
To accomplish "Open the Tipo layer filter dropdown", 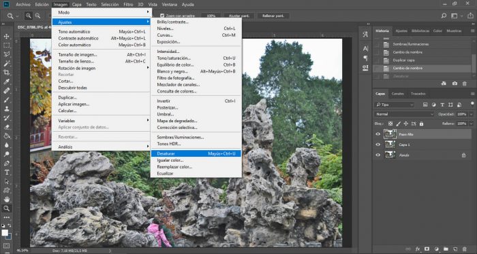I will [x=395, y=105].
